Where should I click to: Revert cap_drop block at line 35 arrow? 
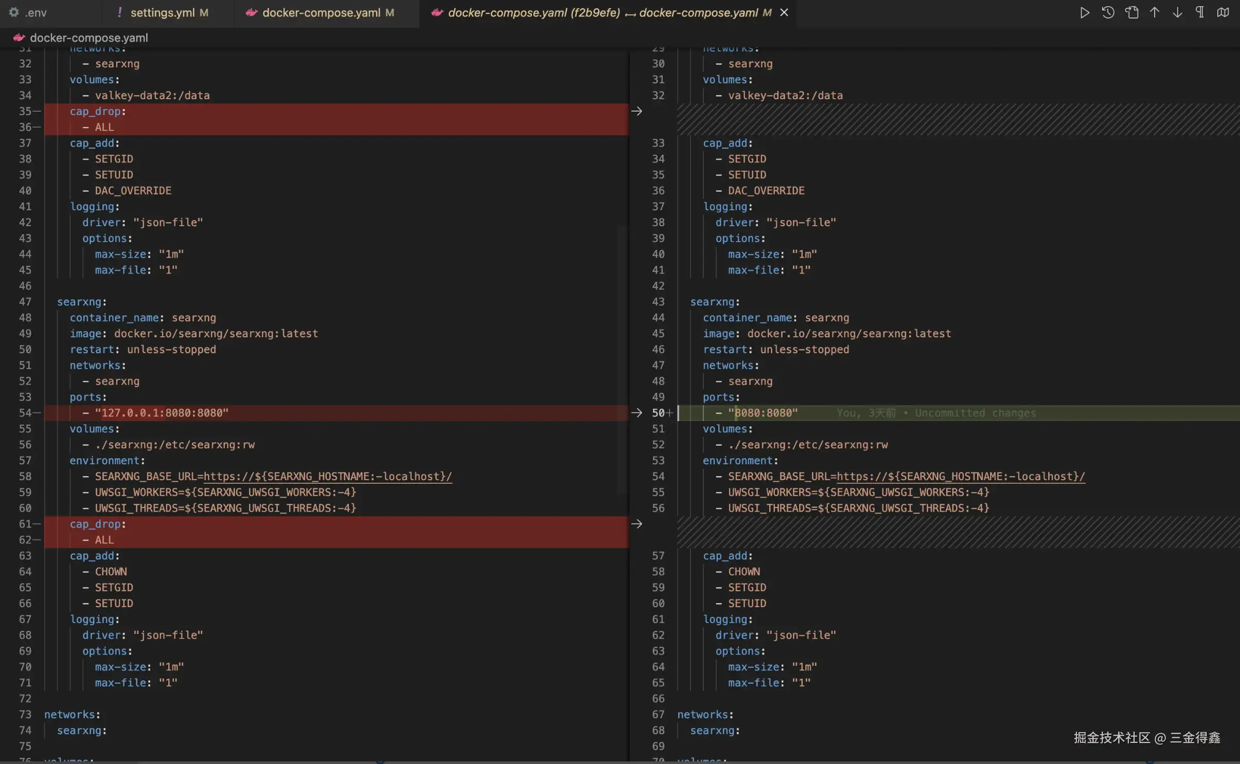tap(636, 111)
